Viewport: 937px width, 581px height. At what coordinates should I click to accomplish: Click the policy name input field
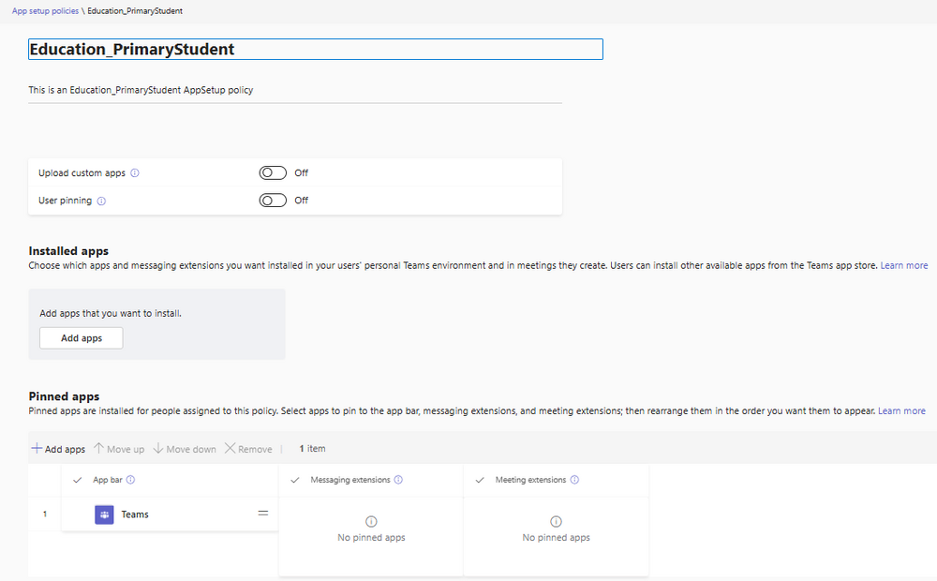[x=316, y=49]
